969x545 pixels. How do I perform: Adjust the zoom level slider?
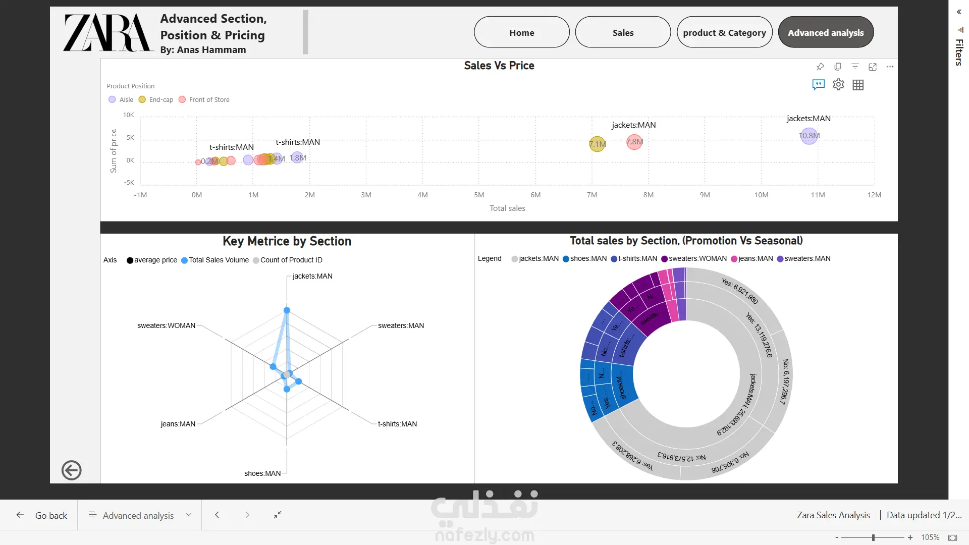coord(873,538)
